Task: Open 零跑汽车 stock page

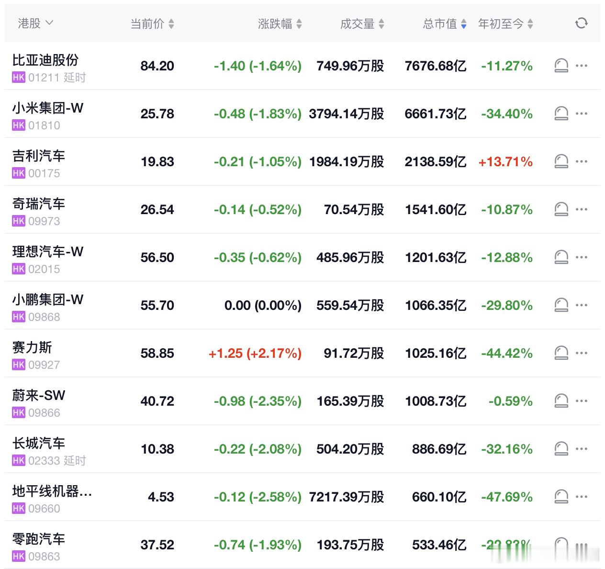Action: 39,539
